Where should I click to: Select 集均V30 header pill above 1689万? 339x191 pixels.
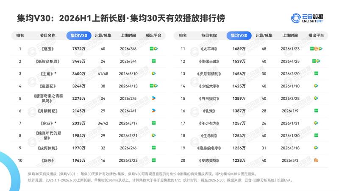239,36
